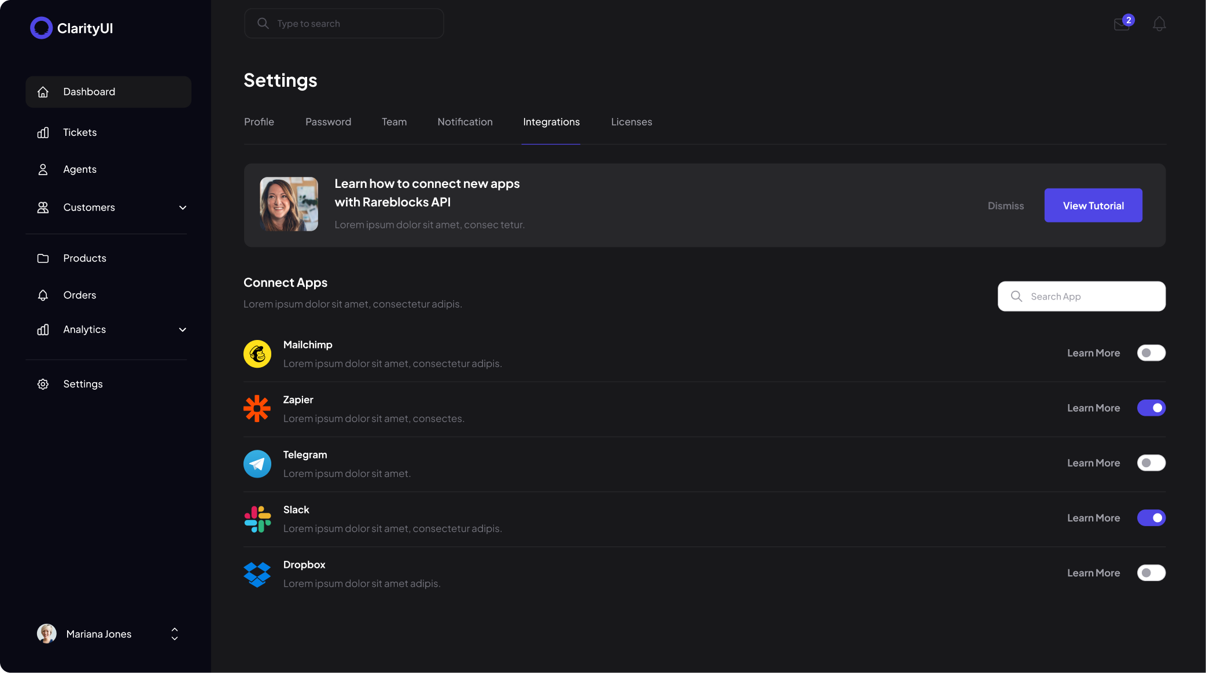Click the Mailchimp app logo

point(257,354)
